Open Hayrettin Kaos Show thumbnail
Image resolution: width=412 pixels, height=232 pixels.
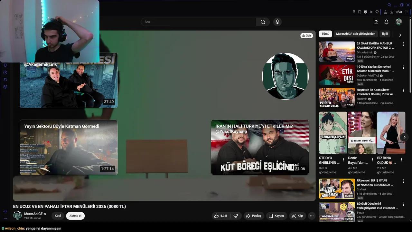click(337, 98)
